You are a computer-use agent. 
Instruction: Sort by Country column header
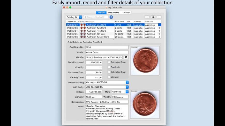(x=139, y=21)
